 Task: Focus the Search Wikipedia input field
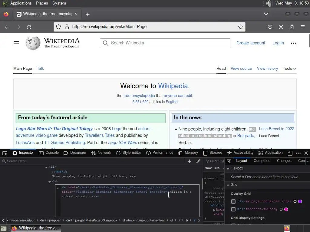click(x=165, y=43)
